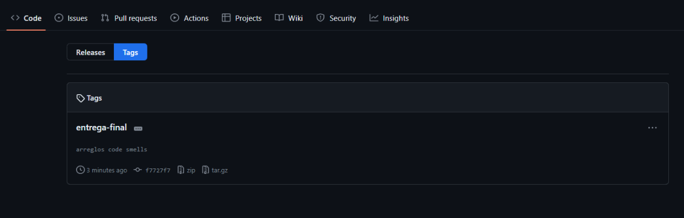Download the zip archive
The width and height of the screenshot is (684, 218).
click(186, 170)
